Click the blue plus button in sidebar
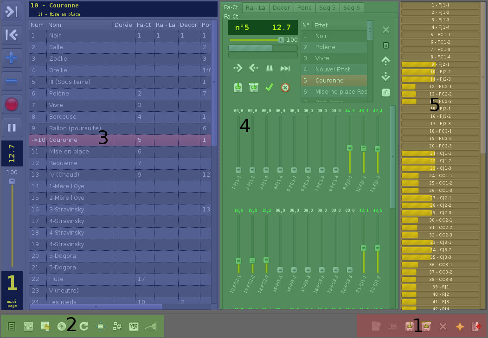This screenshot has width=488, height=338. (x=12, y=58)
